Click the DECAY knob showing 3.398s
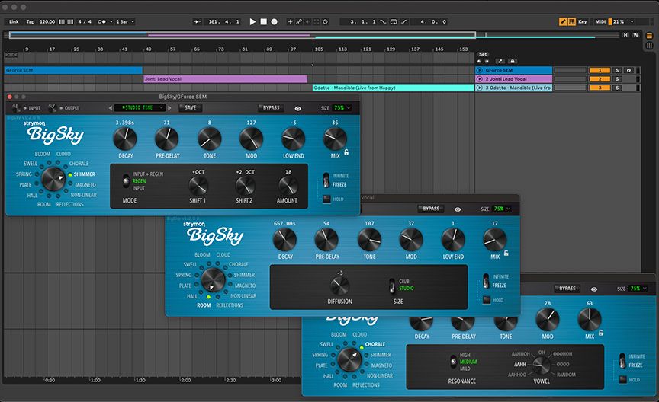 coord(125,139)
